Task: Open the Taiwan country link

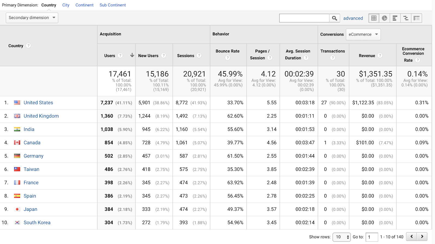Action: tap(32, 169)
